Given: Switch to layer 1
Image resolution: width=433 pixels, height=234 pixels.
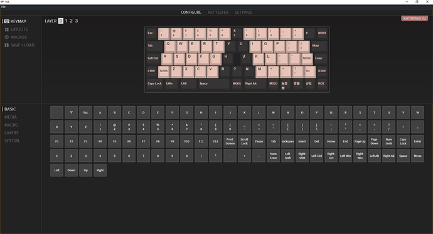Looking at the screenshot, I should click(x=66, y=21).
